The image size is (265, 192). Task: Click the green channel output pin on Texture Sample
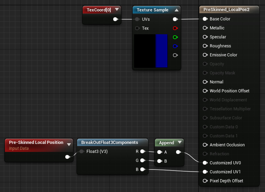[x=175, y=37]
